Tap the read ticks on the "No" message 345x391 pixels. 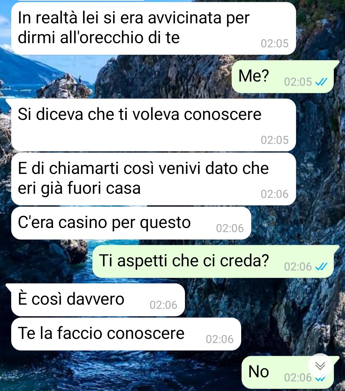[321, 379]
